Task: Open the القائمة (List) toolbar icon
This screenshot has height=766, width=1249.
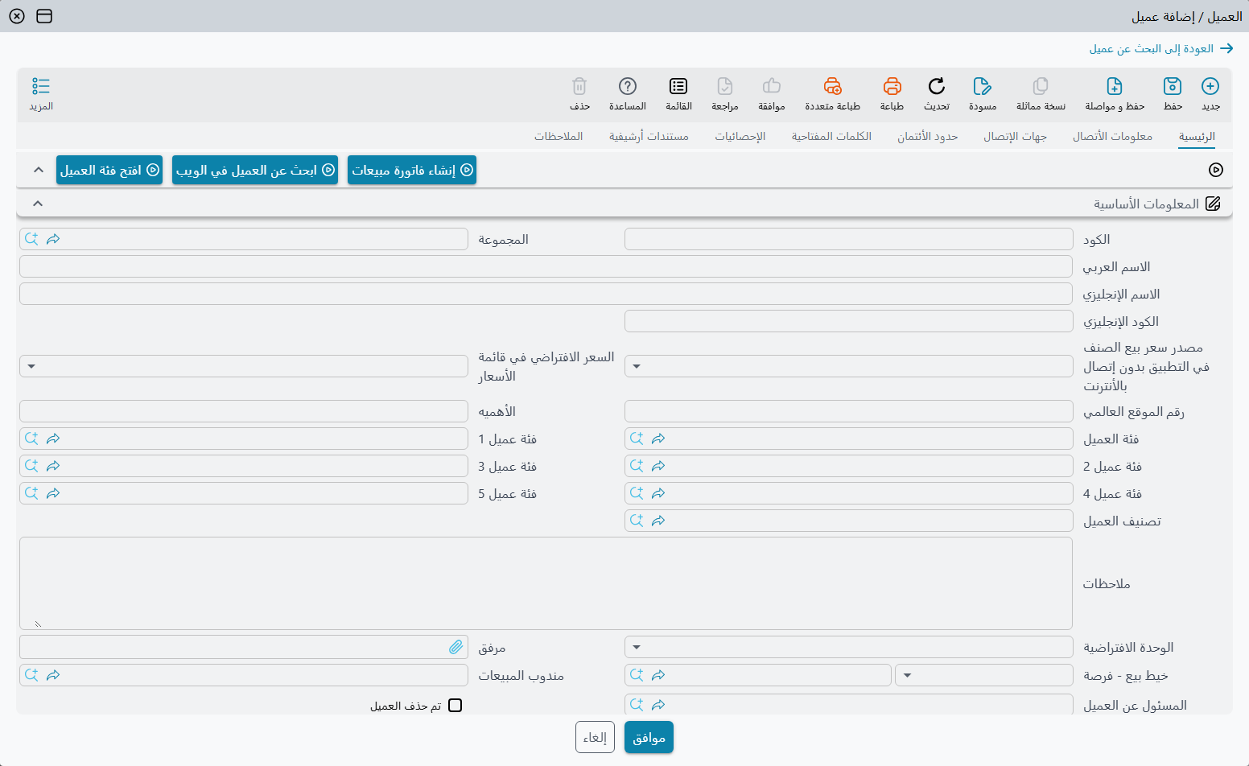Action: 678,86
